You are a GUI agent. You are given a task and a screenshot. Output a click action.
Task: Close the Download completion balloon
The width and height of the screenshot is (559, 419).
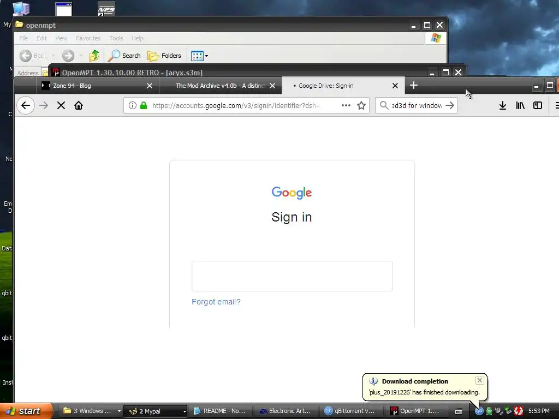[480, 380]
